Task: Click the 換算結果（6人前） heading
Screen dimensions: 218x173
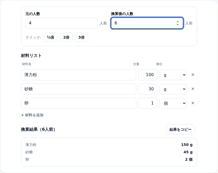Action: point(38,129)
